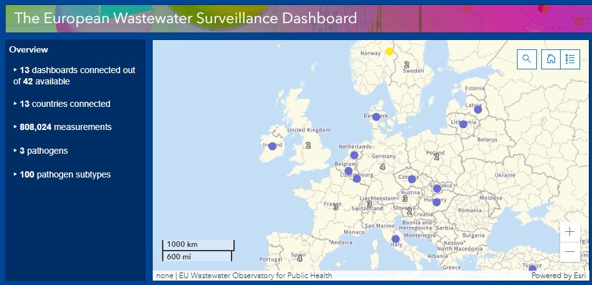Select the Ireland purple marker
Image resolution: width=592 pixels, height=285 pixels.
[272, 146]
